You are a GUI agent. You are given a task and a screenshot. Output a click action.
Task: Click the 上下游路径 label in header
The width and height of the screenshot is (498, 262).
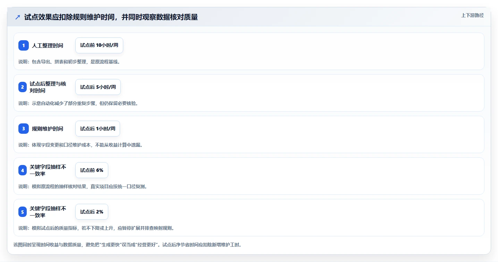tap(472, 15)
